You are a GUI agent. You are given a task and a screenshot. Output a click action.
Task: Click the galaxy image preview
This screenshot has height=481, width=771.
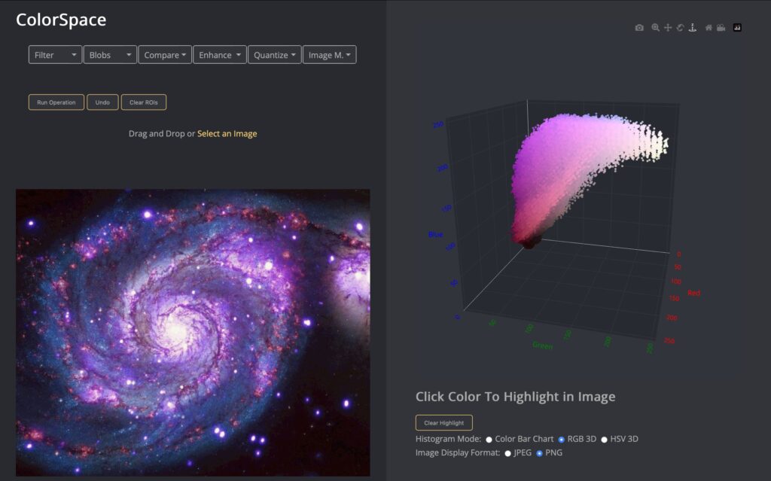click(193, 331)
